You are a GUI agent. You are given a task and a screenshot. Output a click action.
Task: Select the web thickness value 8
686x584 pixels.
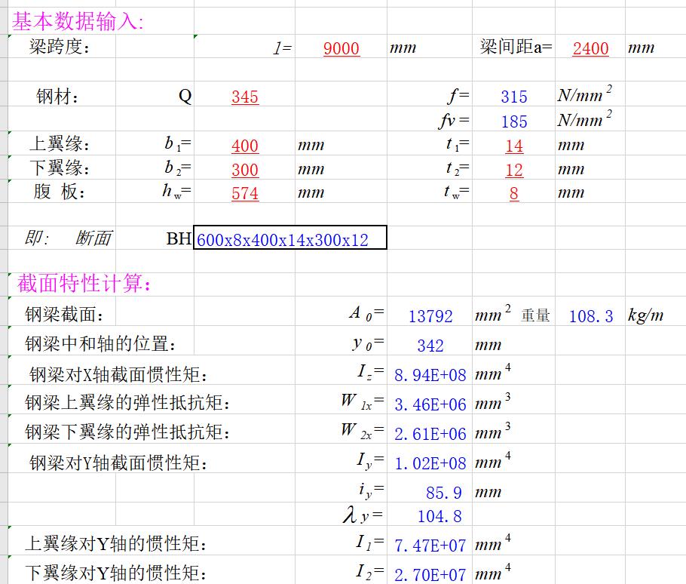click(x=513, y=192)
